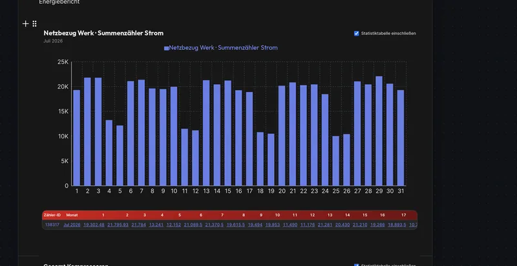The width and height of the screenshot is (517, 266).
Task: Click the Juli 2026 subtitle
Action: [x=53, y=41]
